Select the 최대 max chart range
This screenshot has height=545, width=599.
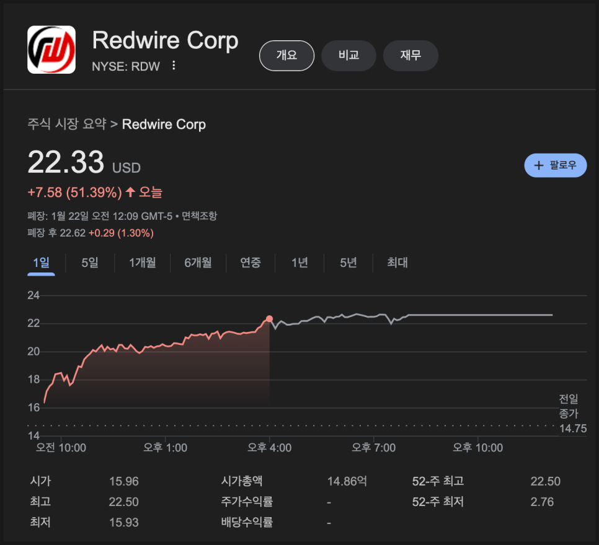(397, 263)
